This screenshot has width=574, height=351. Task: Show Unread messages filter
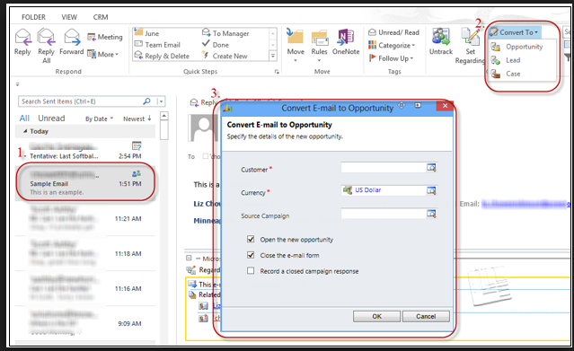(51, 118)
